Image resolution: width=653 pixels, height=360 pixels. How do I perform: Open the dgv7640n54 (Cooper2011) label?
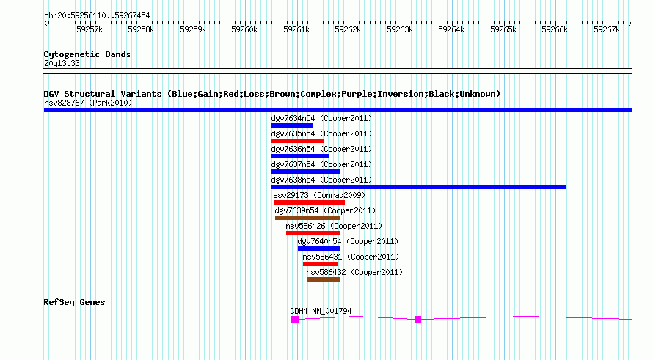pyautogui.click(x=348, y=241)
